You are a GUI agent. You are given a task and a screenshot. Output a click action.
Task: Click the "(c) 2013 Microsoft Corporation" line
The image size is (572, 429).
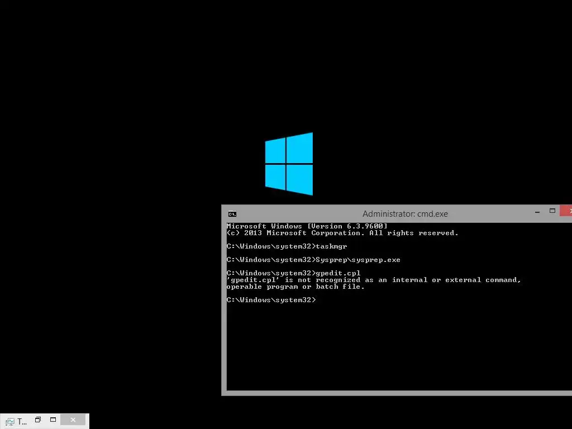point(342,233)
